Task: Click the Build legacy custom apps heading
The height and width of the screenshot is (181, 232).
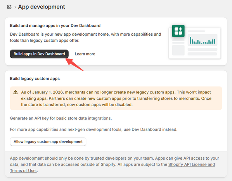Action: click(x=35, y=79)
